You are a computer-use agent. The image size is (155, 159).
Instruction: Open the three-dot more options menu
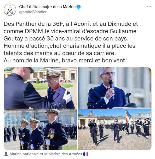pos(149,7)
